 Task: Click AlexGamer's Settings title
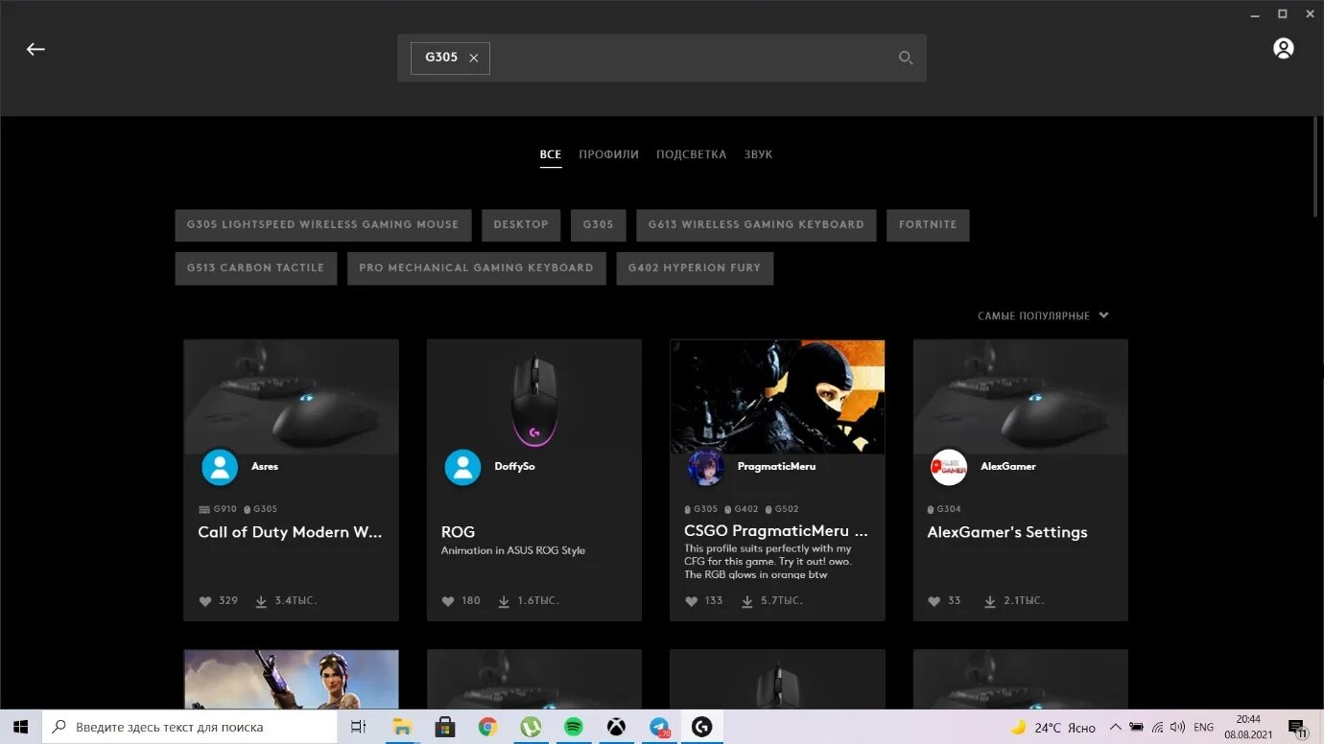coord(1007,532)
